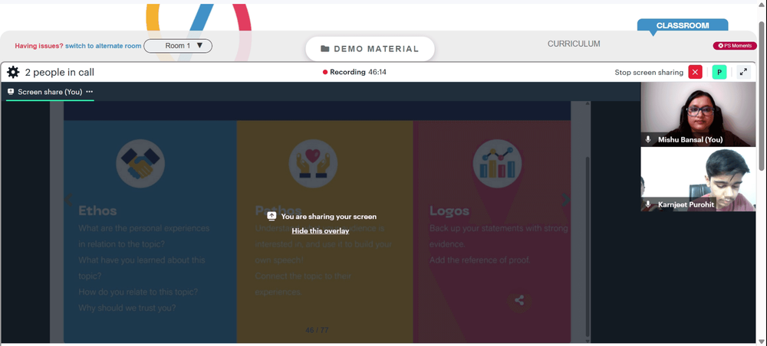Open Screen share tab options ellipsis
Image resolution: width=767 pixels, height=346 pixels.
(x=90, y=92)
